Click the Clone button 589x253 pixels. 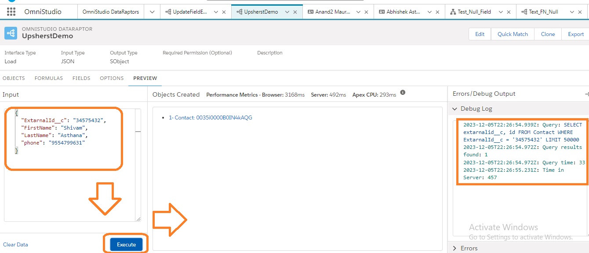click(548, 34)
